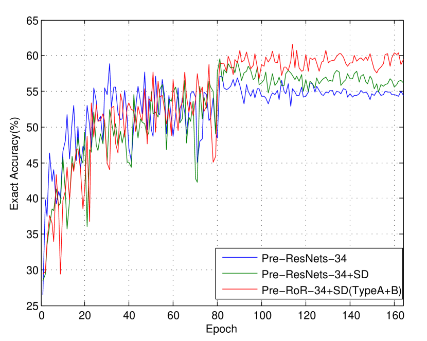Click the red line sample in legend
This screenshot has height=341, width=427.
[x=240, y=289]
